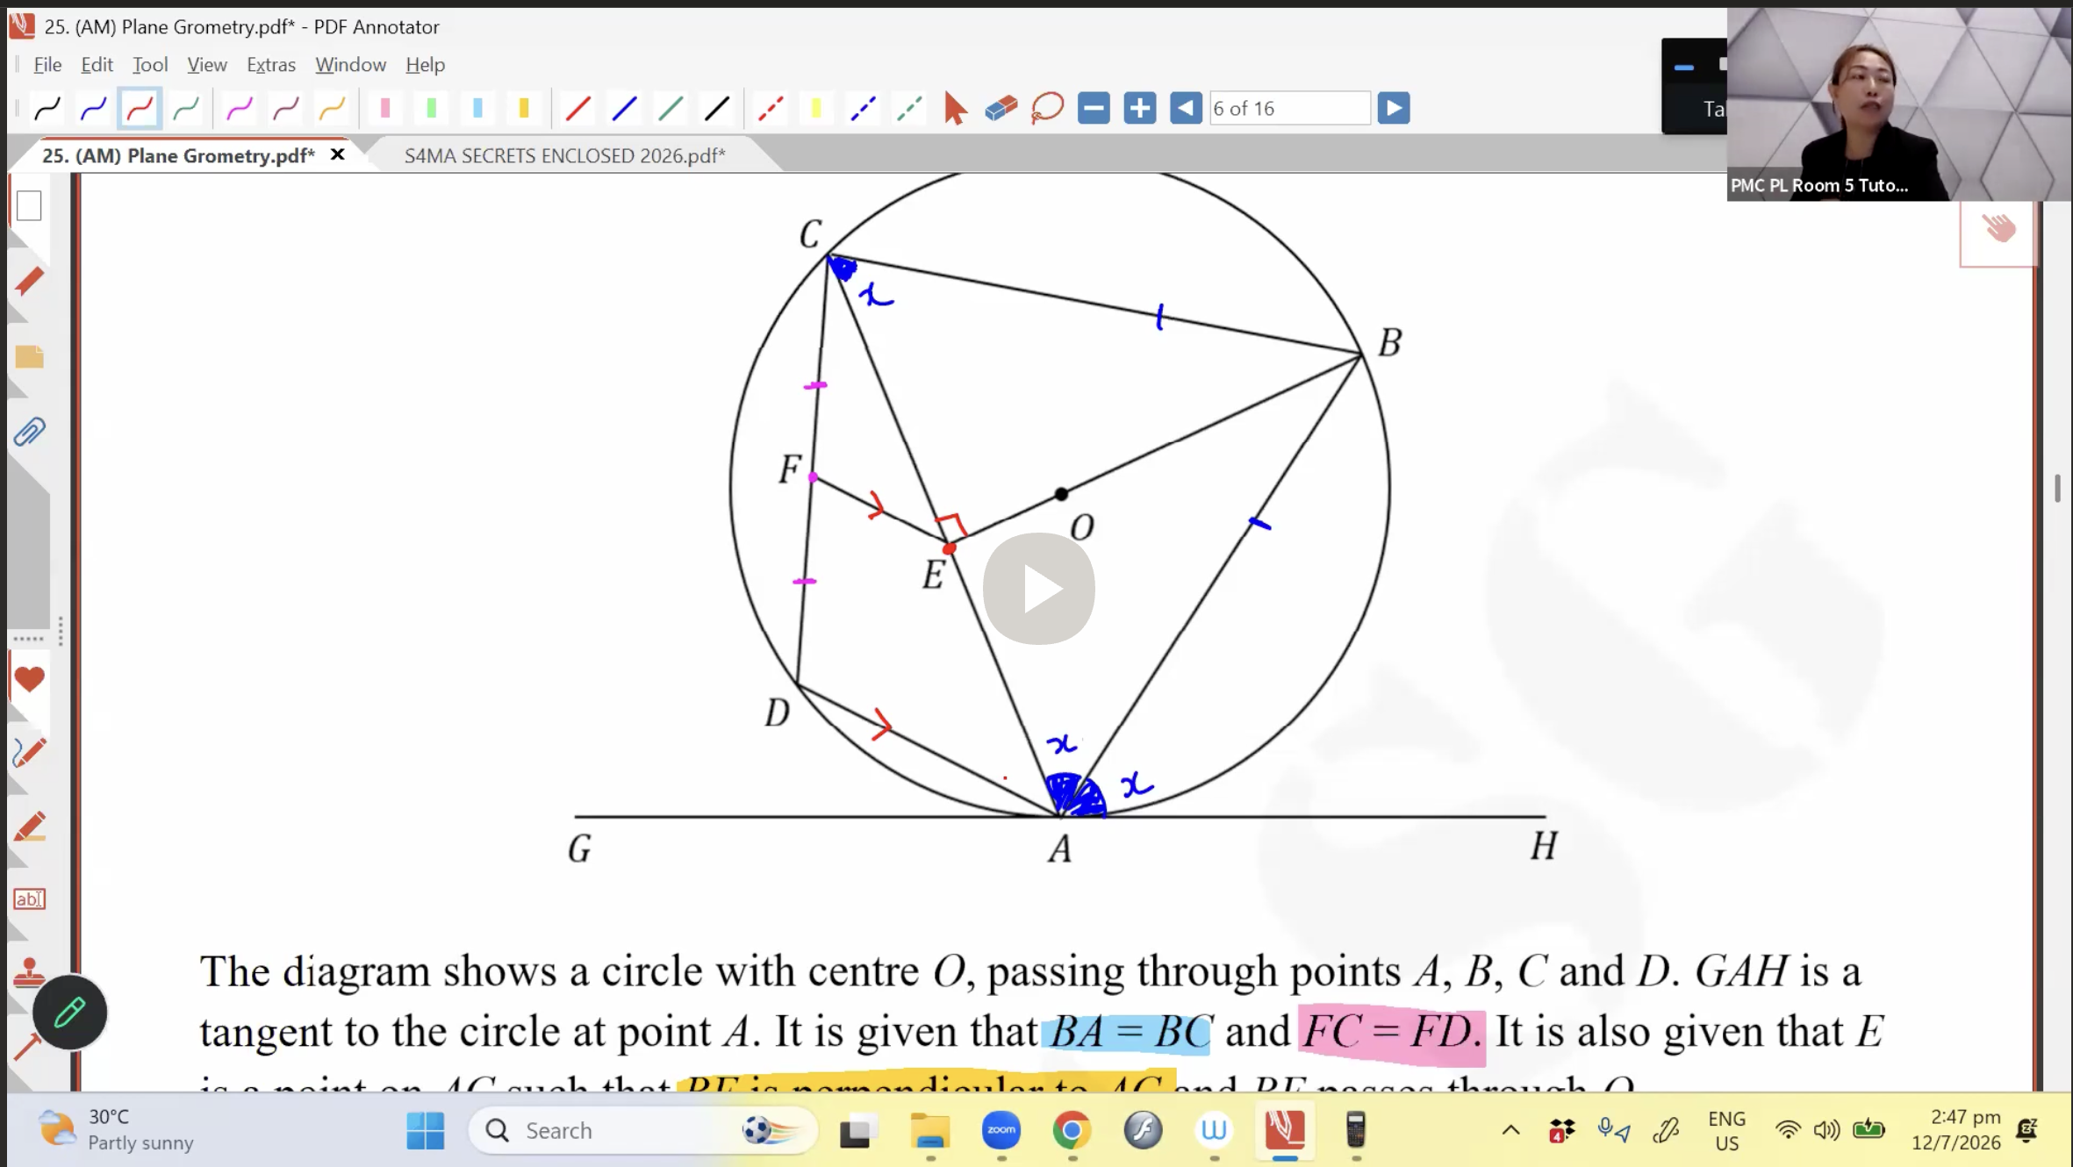Open the Windows Start menu
The height and width of the screenshot is (1167, 2073).
point(426,1130)
